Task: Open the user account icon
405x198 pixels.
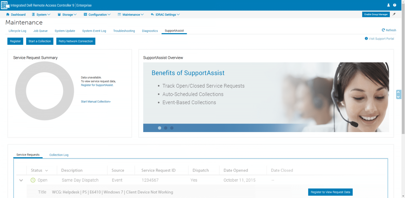Action: (389, 5)
